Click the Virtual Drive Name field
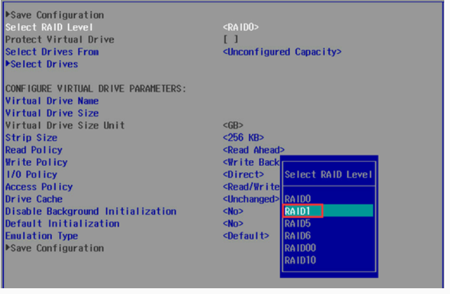This screenshot has width=450, height=294. [x=52, y=101]
